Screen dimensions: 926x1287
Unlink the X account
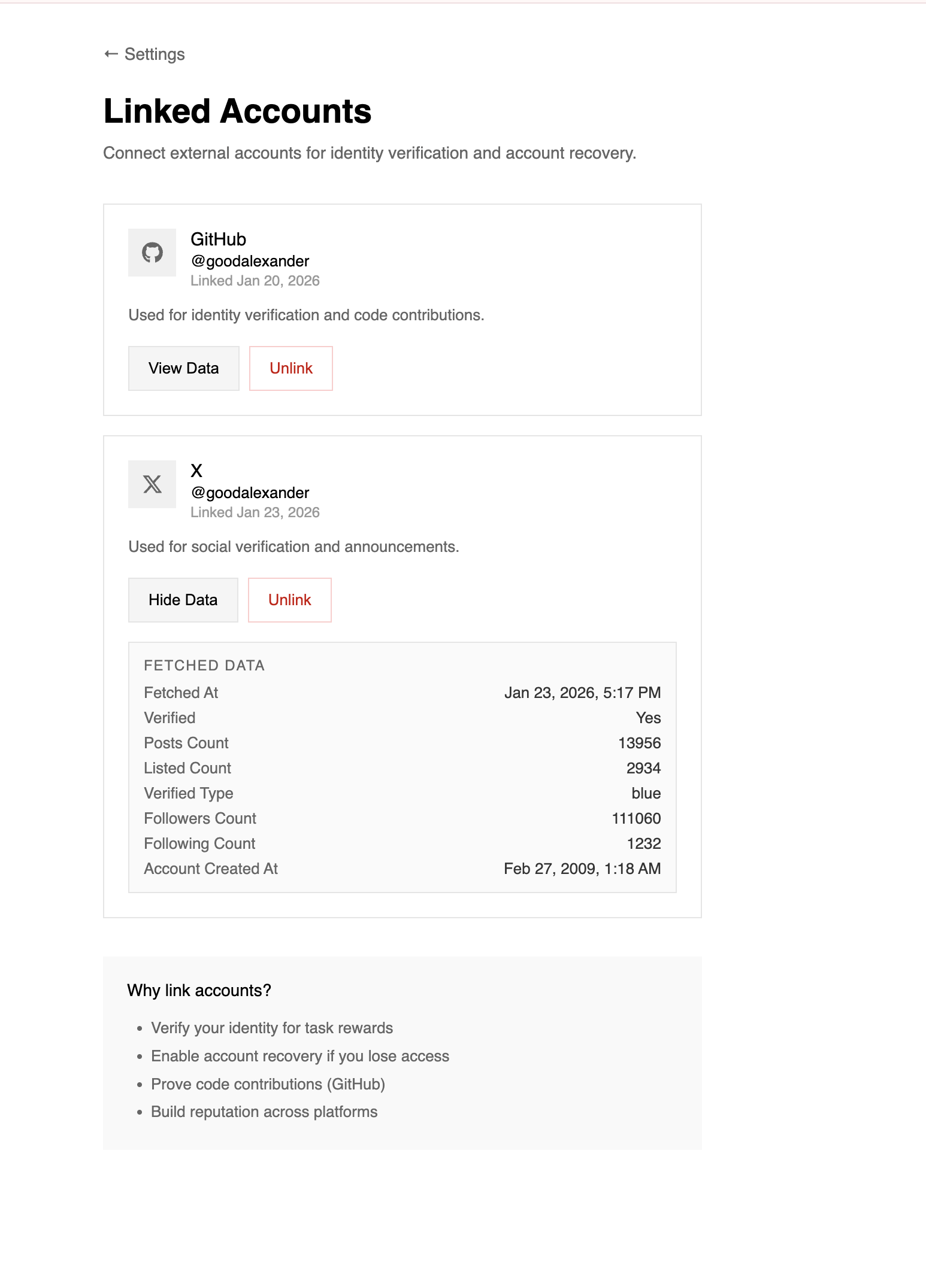(x=289, y=600)
